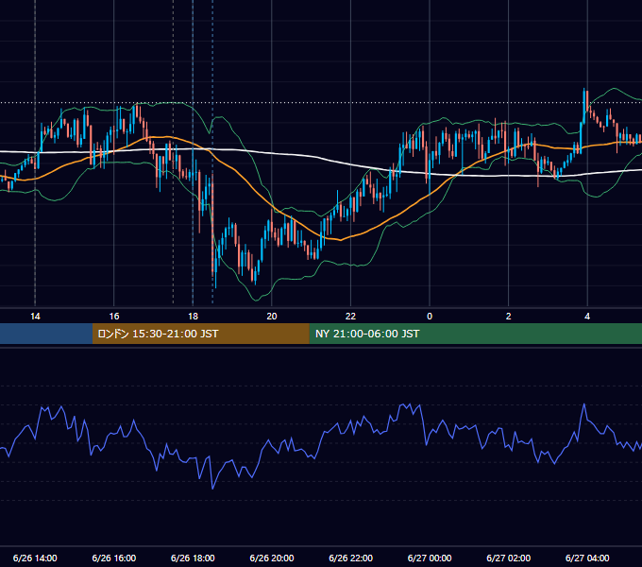Click the London session band 15:30-21:00 JST
642x567 pixels.
point(200,334)
